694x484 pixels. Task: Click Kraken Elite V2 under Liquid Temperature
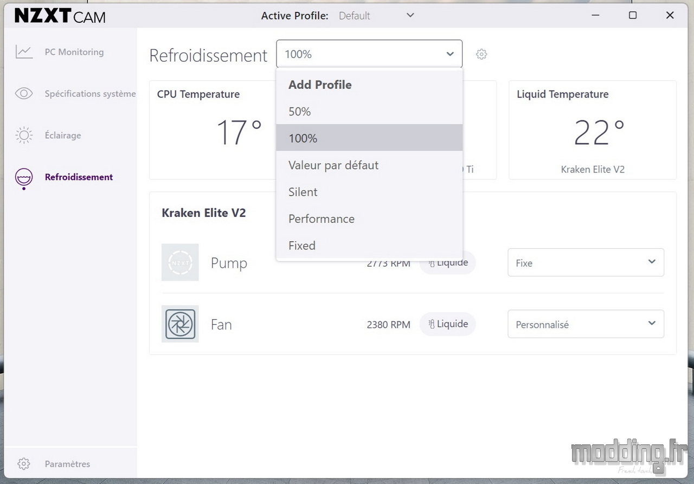click(593, 169)
